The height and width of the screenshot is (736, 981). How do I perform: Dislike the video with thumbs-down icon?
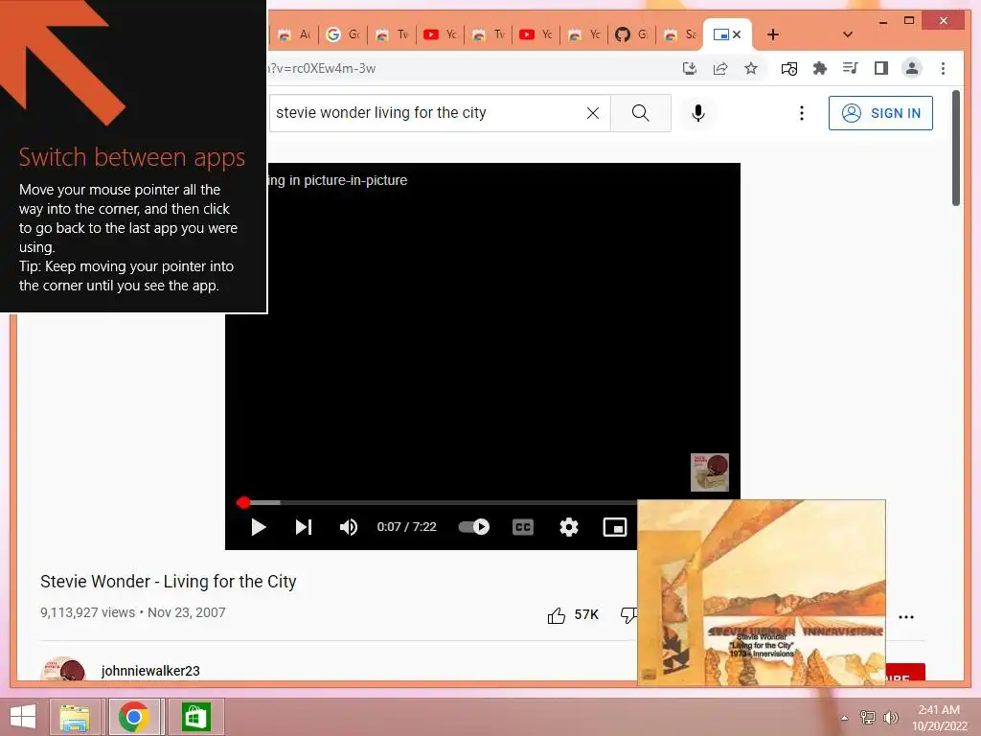(x=628, y=615)
